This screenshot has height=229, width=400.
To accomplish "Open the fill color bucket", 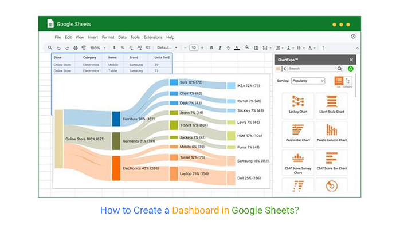I will 247,48.
